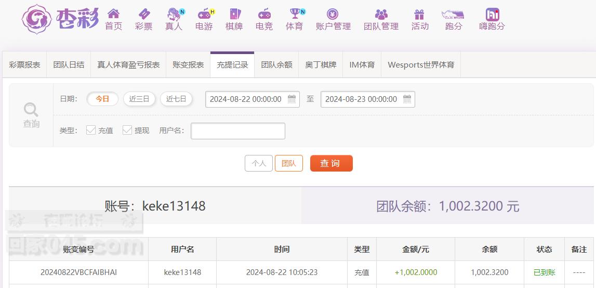Click the 嗨跑分 hi icon
Image resolution: width=596 pixels, height=288 pixels.
click(492, 15)
